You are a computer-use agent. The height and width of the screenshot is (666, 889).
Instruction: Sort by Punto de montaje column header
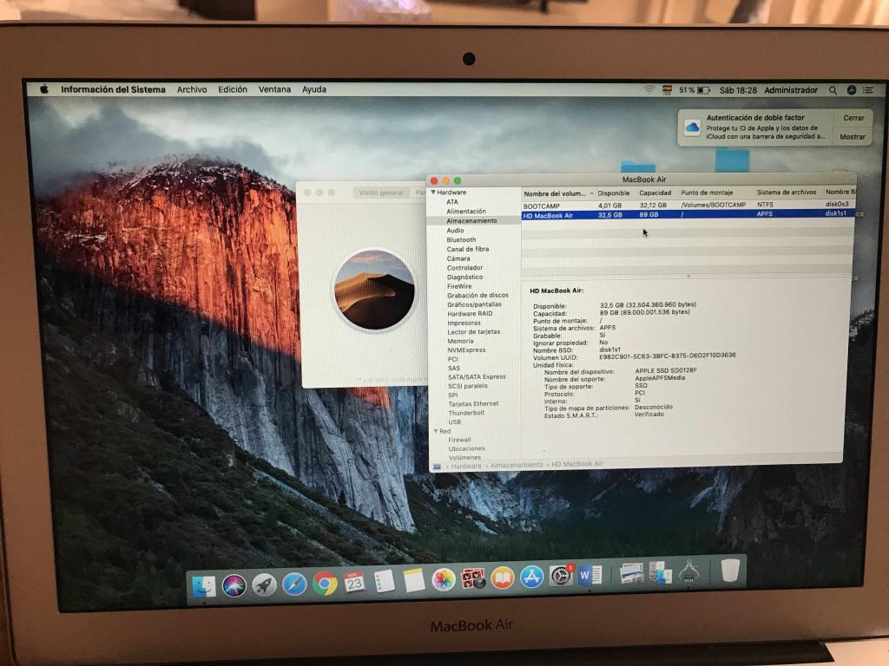point(707,193)
